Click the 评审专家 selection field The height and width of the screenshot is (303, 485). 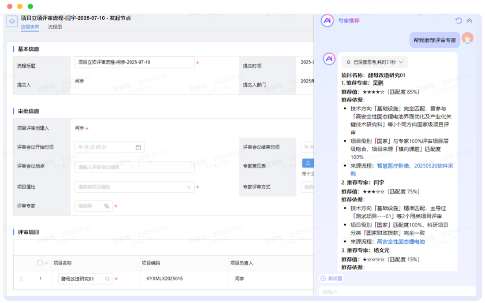94,206
